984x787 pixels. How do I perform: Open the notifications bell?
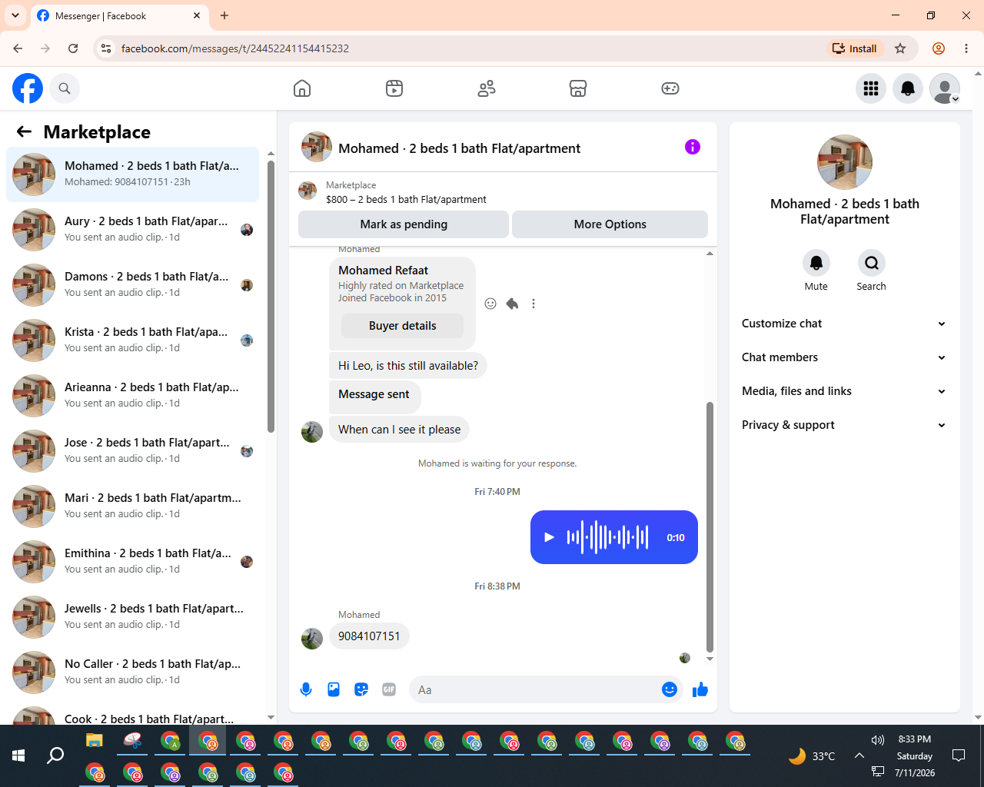pos(908,88)
